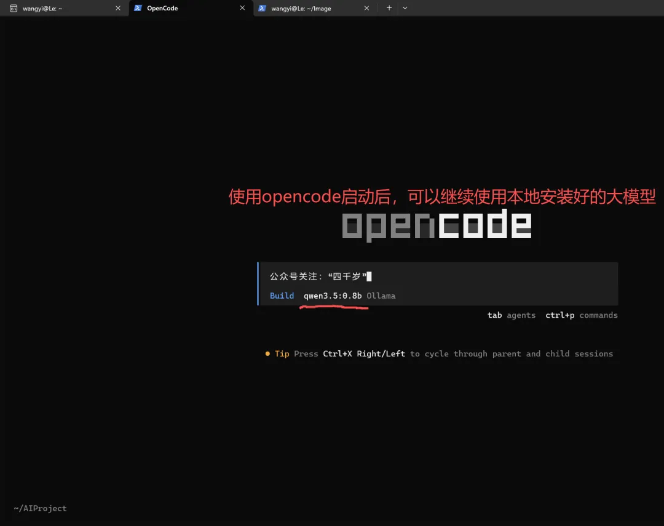
Task: Open the wangyi@Le: ~/Image tab
Action: [315, 8]
